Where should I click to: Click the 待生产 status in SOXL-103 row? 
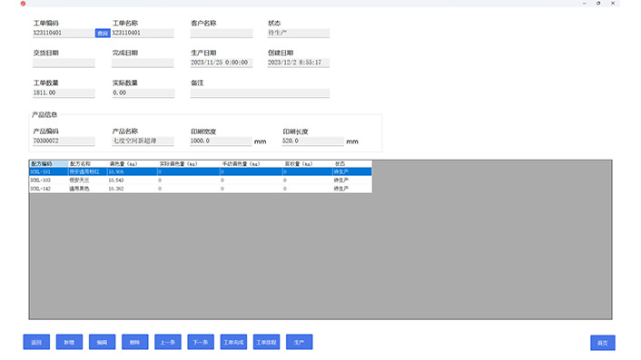[x=352, y=180]
